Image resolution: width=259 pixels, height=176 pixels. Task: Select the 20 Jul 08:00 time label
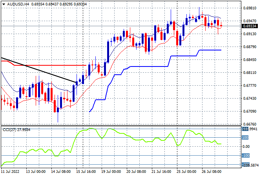pyautogui.click(x=136, y=172)
